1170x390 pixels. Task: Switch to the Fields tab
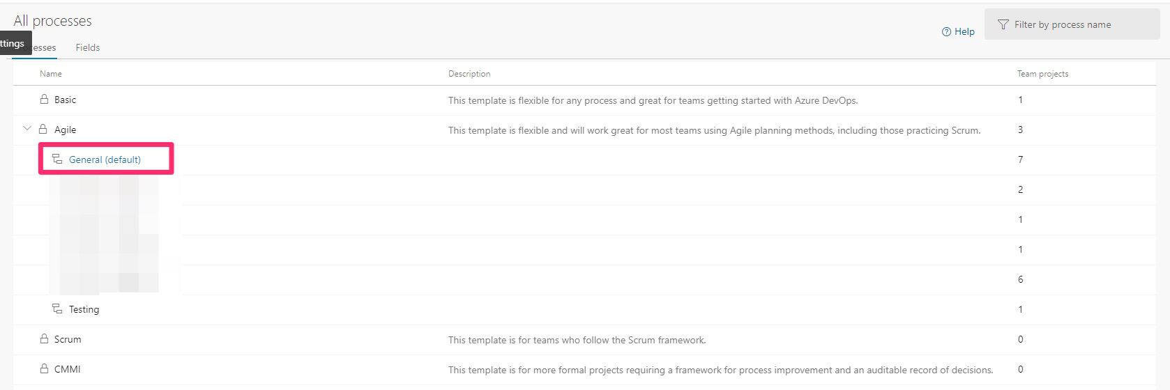coord(88,47)
